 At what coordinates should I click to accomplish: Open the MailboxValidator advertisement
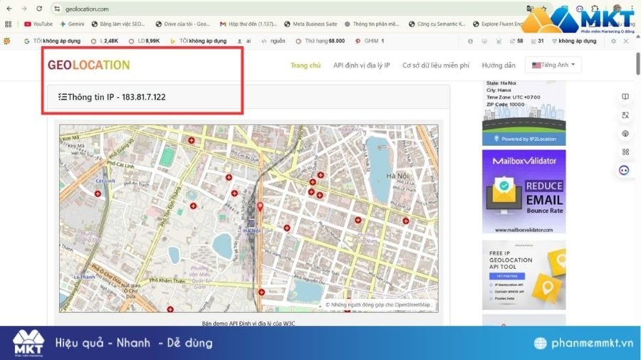(524, 191)
